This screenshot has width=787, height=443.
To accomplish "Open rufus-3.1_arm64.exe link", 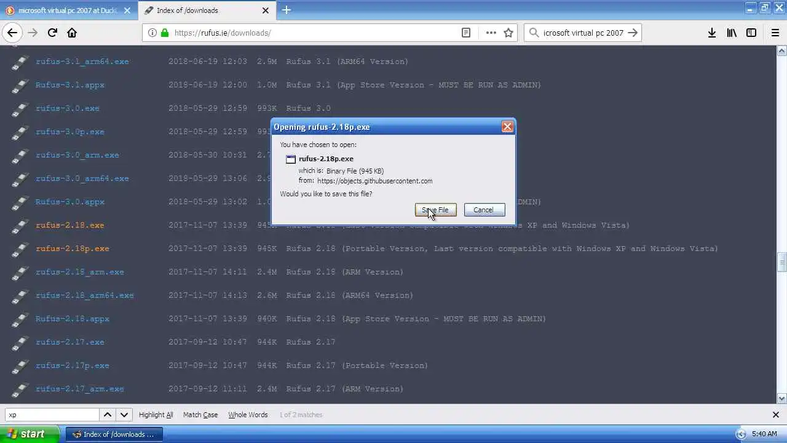I will (x=82, y=62).
